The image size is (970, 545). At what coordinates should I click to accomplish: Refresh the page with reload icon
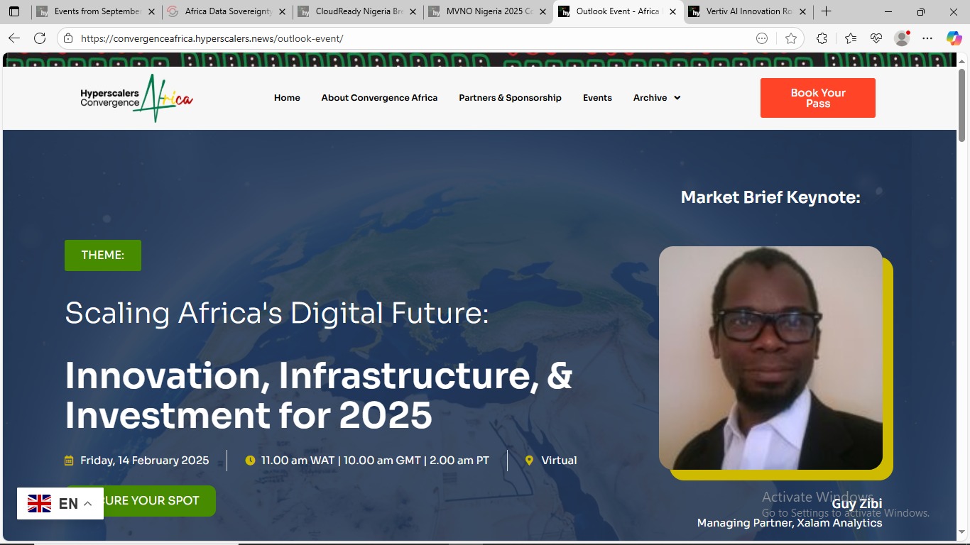(x=40, y=38)
